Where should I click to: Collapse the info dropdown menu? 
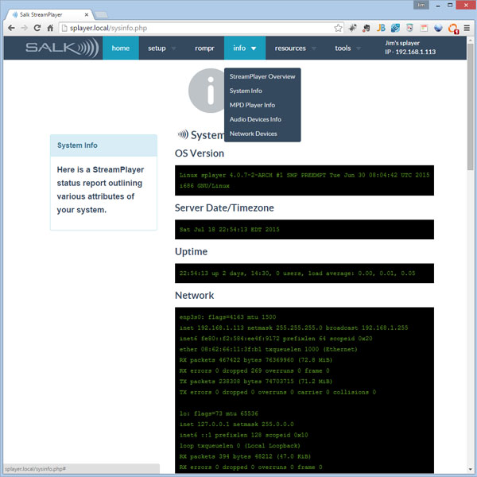[244, 48]
